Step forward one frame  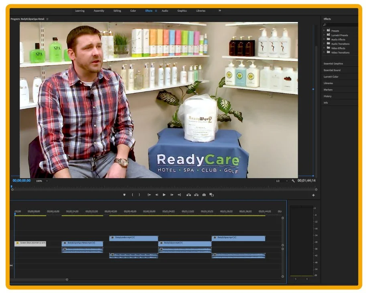[x=172, y=195]
